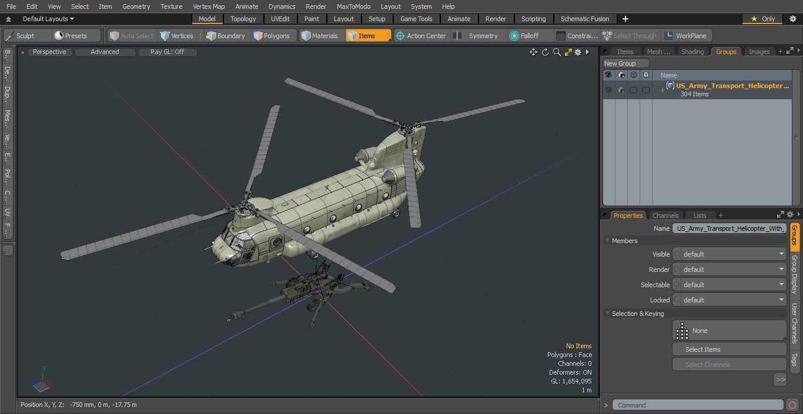Viewport: 803px width, 414px height.
Task: Click the Visible channel key circle
Action: click(x=677, y=254)
